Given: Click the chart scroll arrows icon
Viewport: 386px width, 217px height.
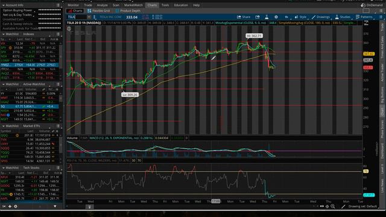Looking at the screenshot, I should click(321, 206).
